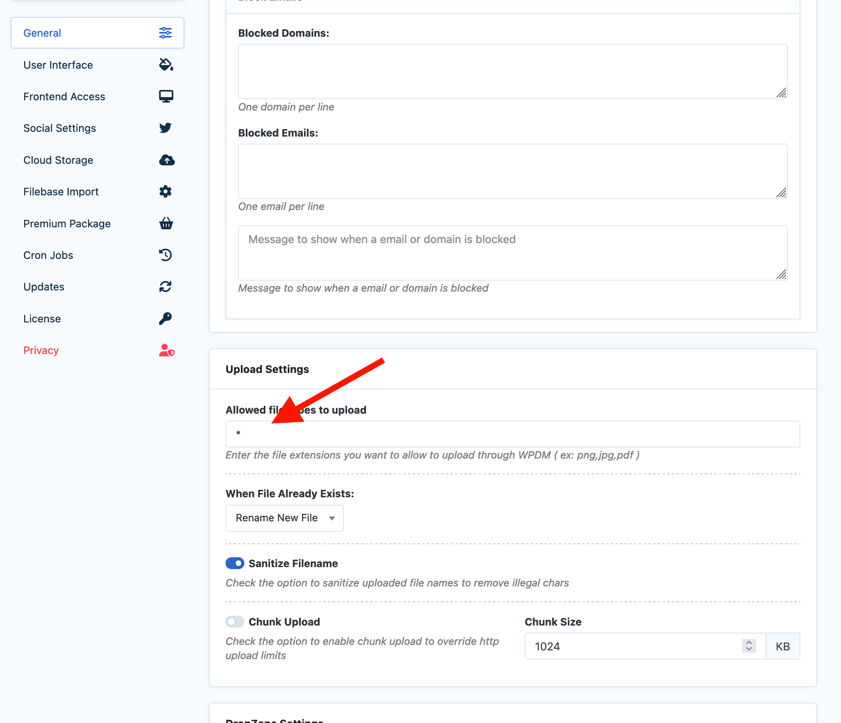Image resolution: width=841 pixels, height=723 pixels.
Task: Grab Blocked Domains textarea resize handle
Action: [781, 93]
